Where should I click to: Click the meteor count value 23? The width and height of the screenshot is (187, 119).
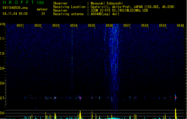click(x=43, y=14)
